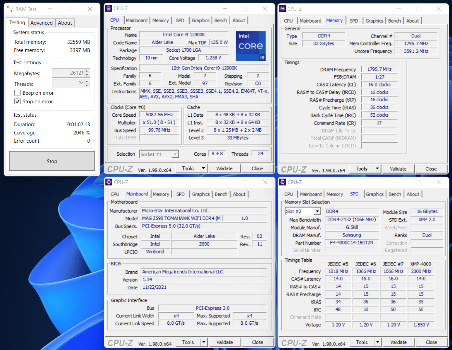Viewport: 452px width, 350px height.
Task: Click Validate in the SPD tab window
Action: pos(399,342)
